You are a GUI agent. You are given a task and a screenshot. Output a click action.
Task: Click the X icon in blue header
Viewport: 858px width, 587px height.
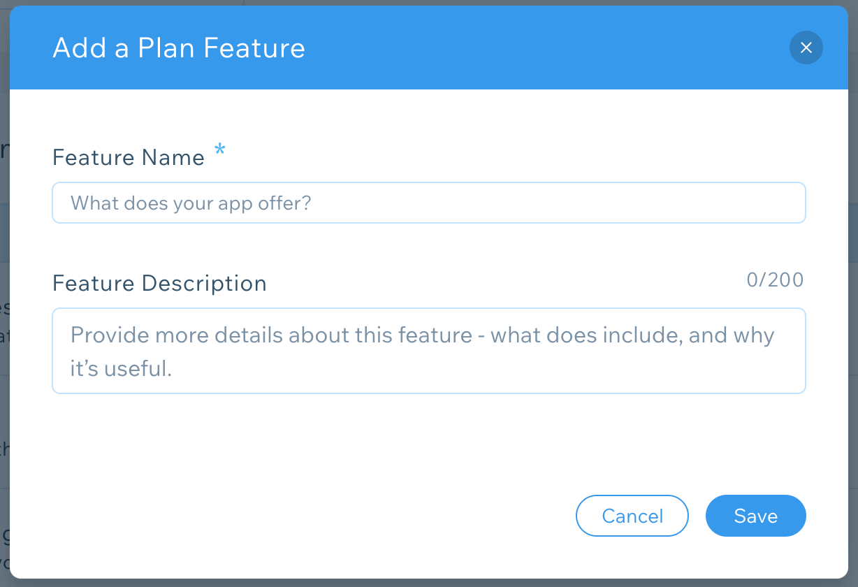coord(806,48)
